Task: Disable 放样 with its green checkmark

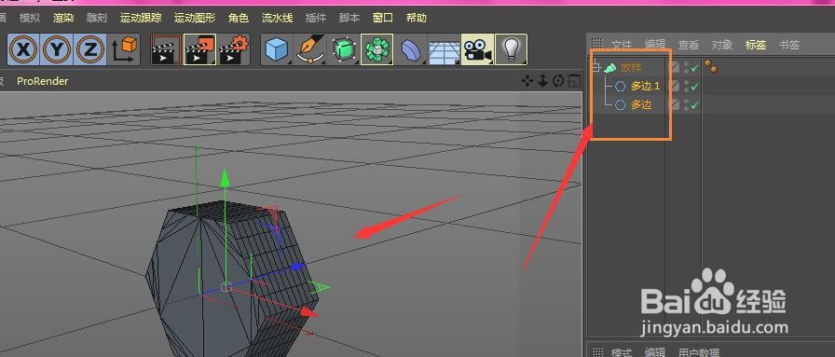Action: (694, 68)
